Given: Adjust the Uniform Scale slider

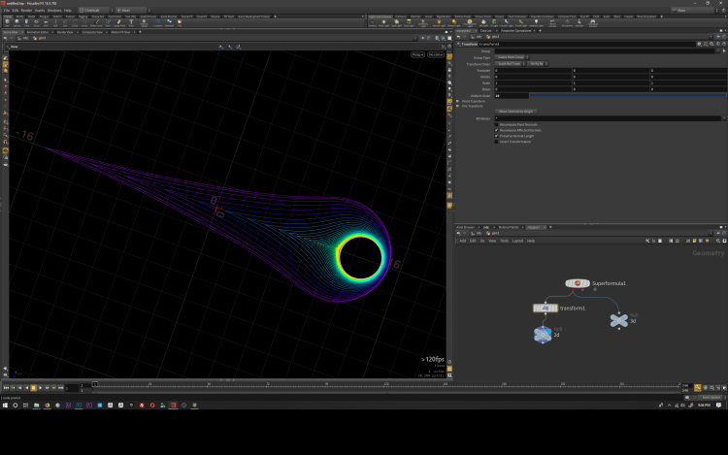Looking at the screenshot, I should pos(621,95).
